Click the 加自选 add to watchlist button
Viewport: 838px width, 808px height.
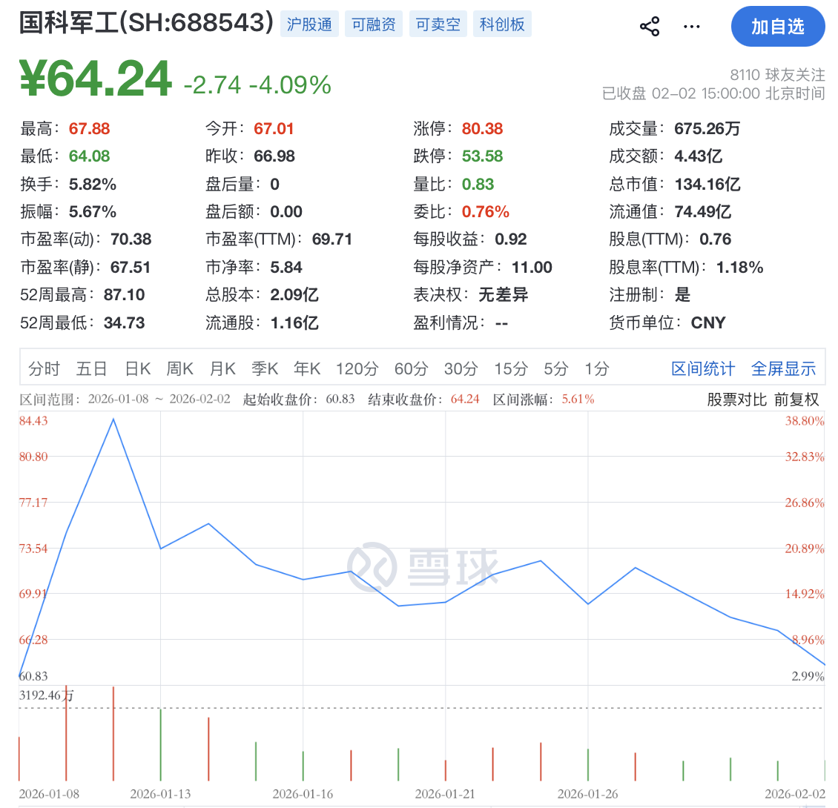[777, 27]
